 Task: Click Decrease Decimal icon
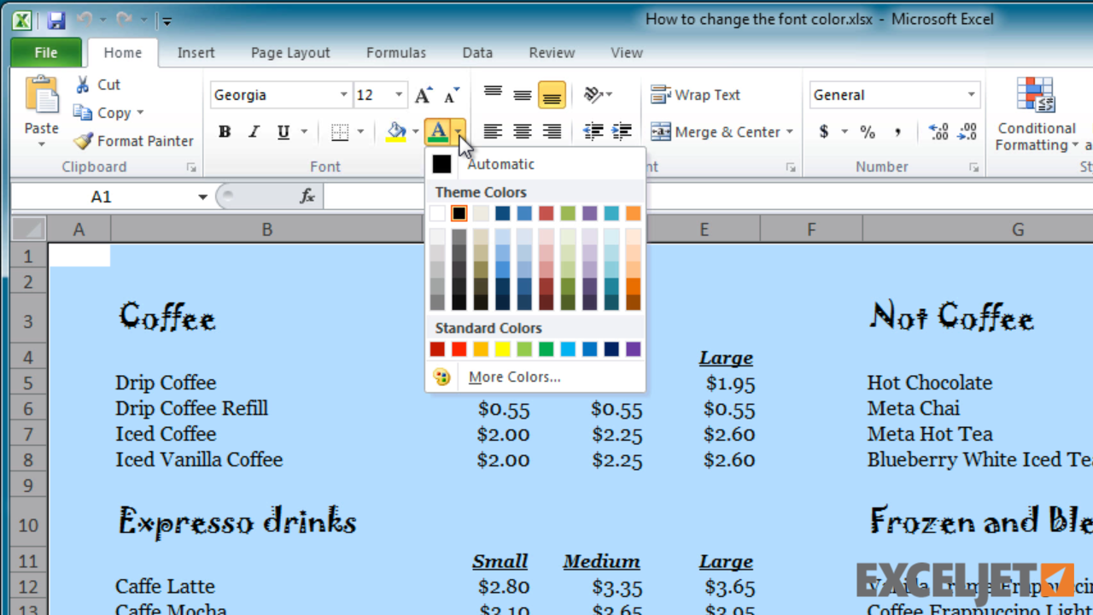click(967, 132)
